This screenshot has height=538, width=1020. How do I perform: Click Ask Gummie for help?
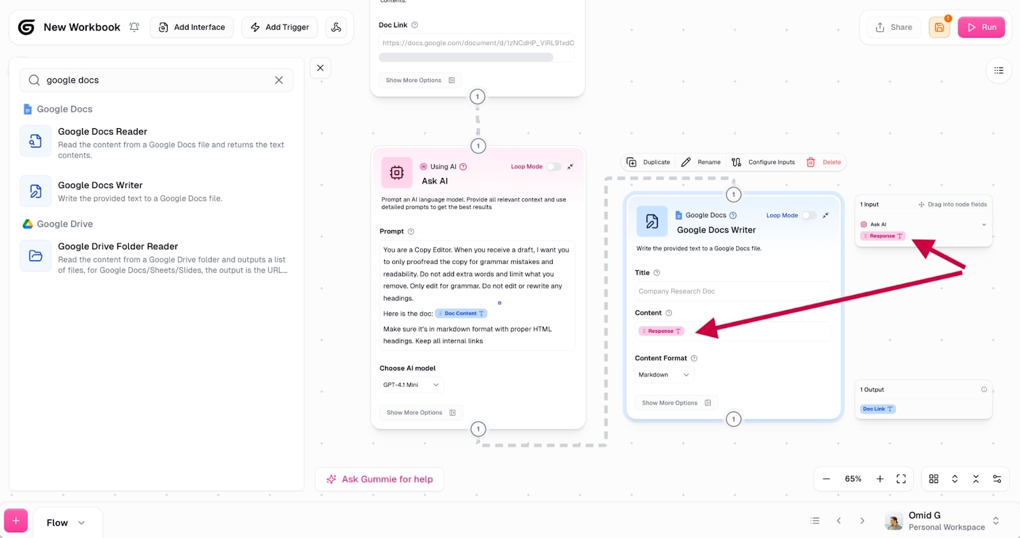(380, 479)
